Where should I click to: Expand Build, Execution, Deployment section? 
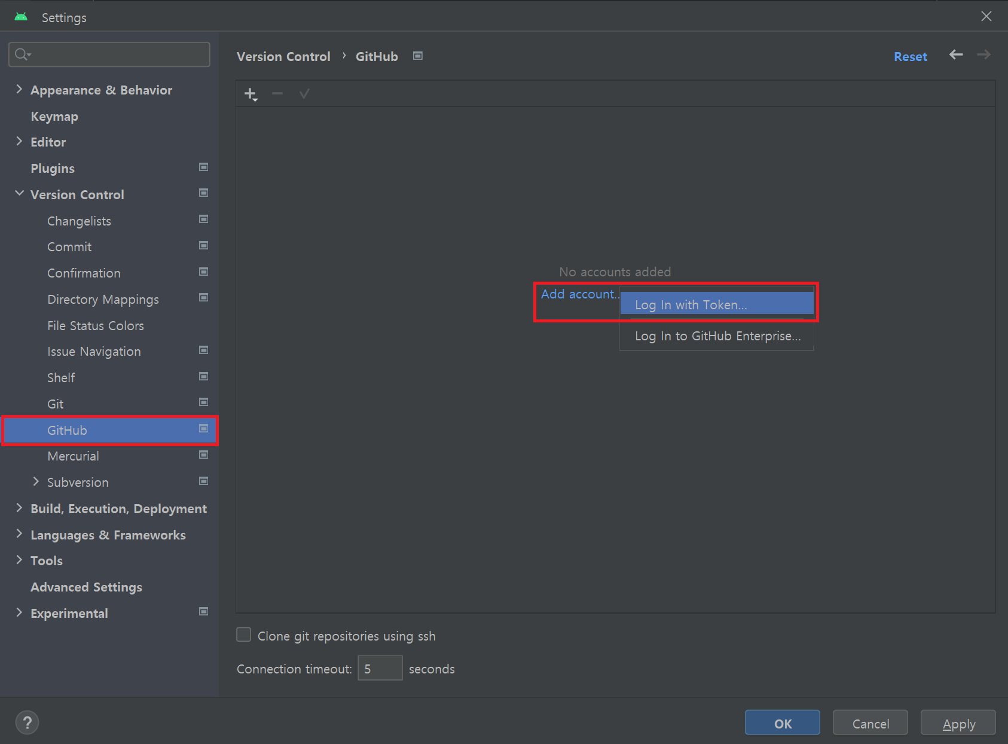[19, 508]
